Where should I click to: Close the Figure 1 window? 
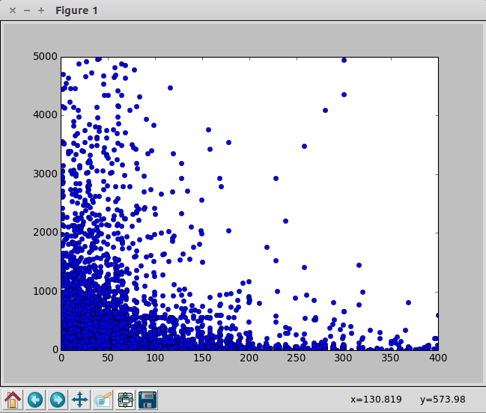13,10
